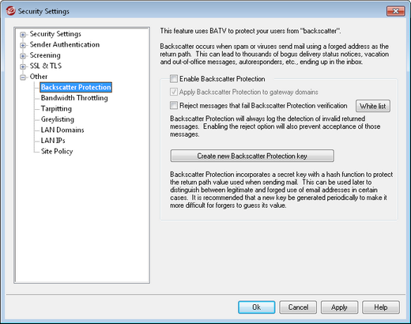Screen dimensions: 411x324
Task: Check Reject messages that fail verification
Action: click(174, 105)
